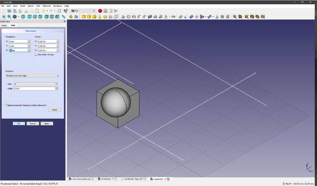
Task: Open the measure distance tool
Action: pyautogui.click(x=64, y=17)
